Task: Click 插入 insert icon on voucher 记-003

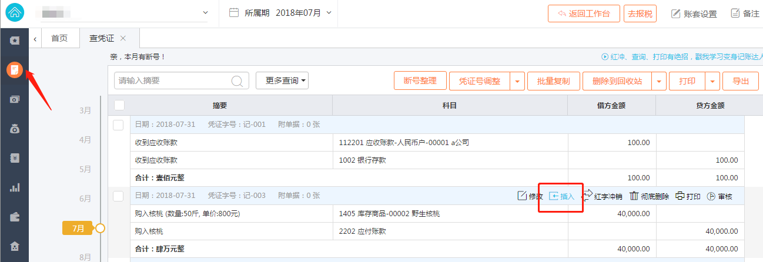Action: [553, 196]
